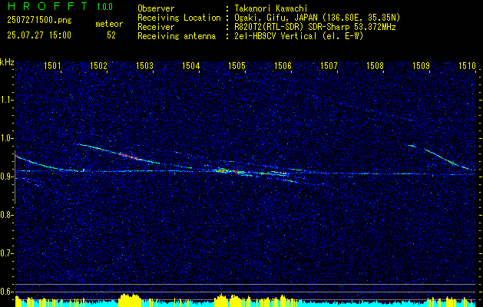Click the diagonal trail near 1509
The height and width of the screenshot is (307, 483).
point(445,159)
